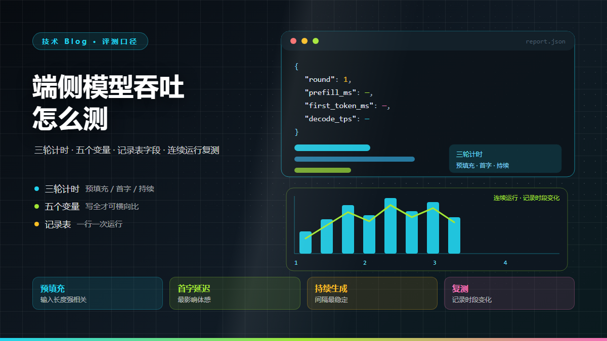
Task: Click the cyan bullet next to 三轮计时
Action: [36, 189]
